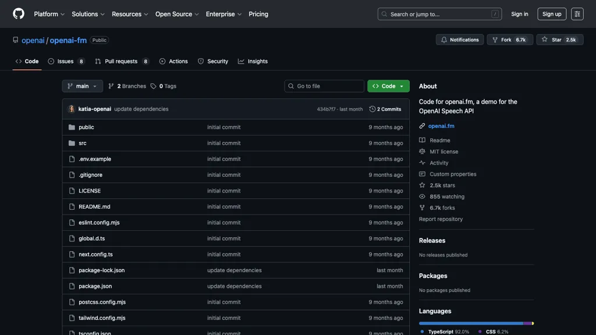Click the fork icon in Fork button
The image size is (596, 335).
(495, 40)
